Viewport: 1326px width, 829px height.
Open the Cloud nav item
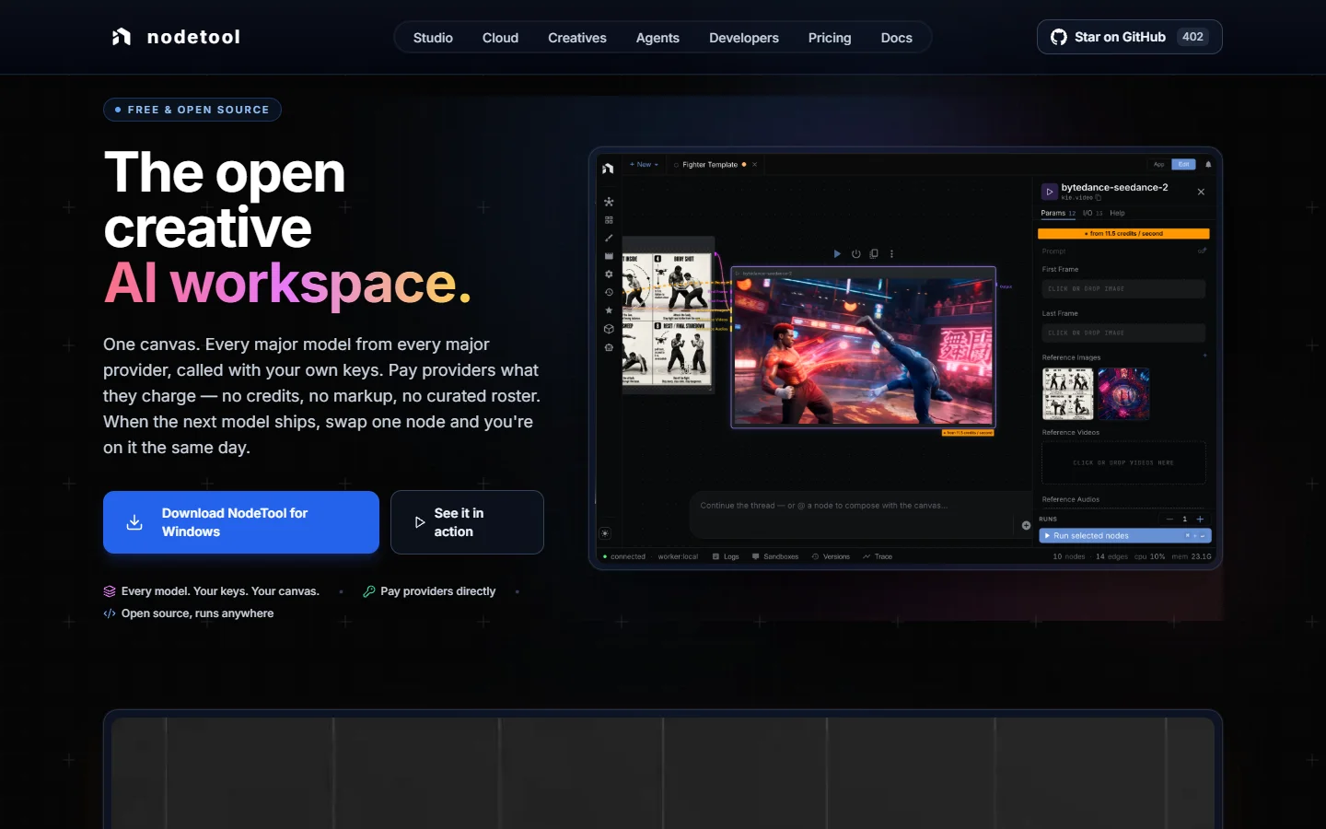(x=500, y=38)
